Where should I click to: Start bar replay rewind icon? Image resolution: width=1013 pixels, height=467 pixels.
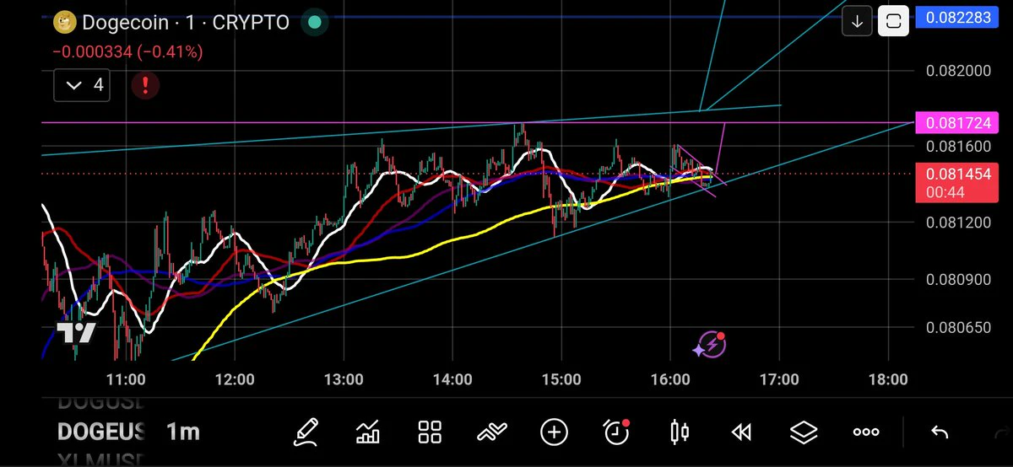coord(741,432)
